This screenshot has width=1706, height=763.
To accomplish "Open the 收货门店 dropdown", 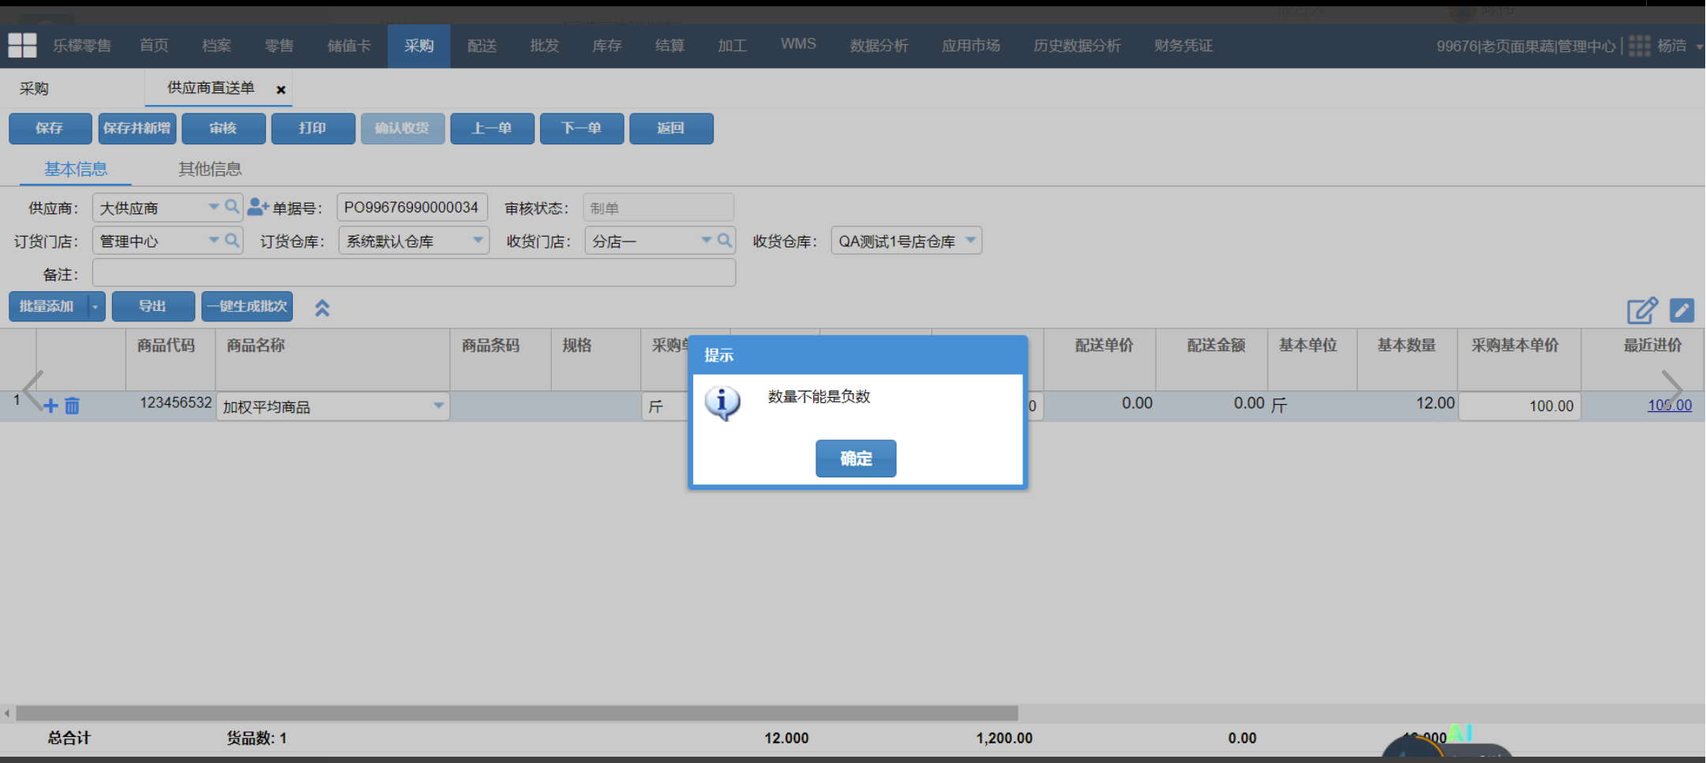I will (706, 240).
